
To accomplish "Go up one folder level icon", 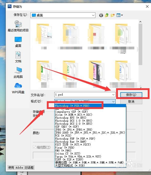I will click(x=107, y=15).
